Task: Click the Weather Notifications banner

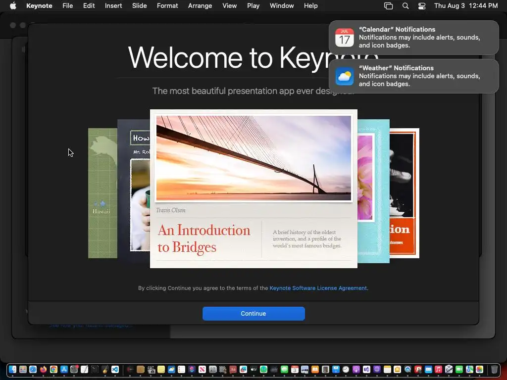Action: (413, 76)
